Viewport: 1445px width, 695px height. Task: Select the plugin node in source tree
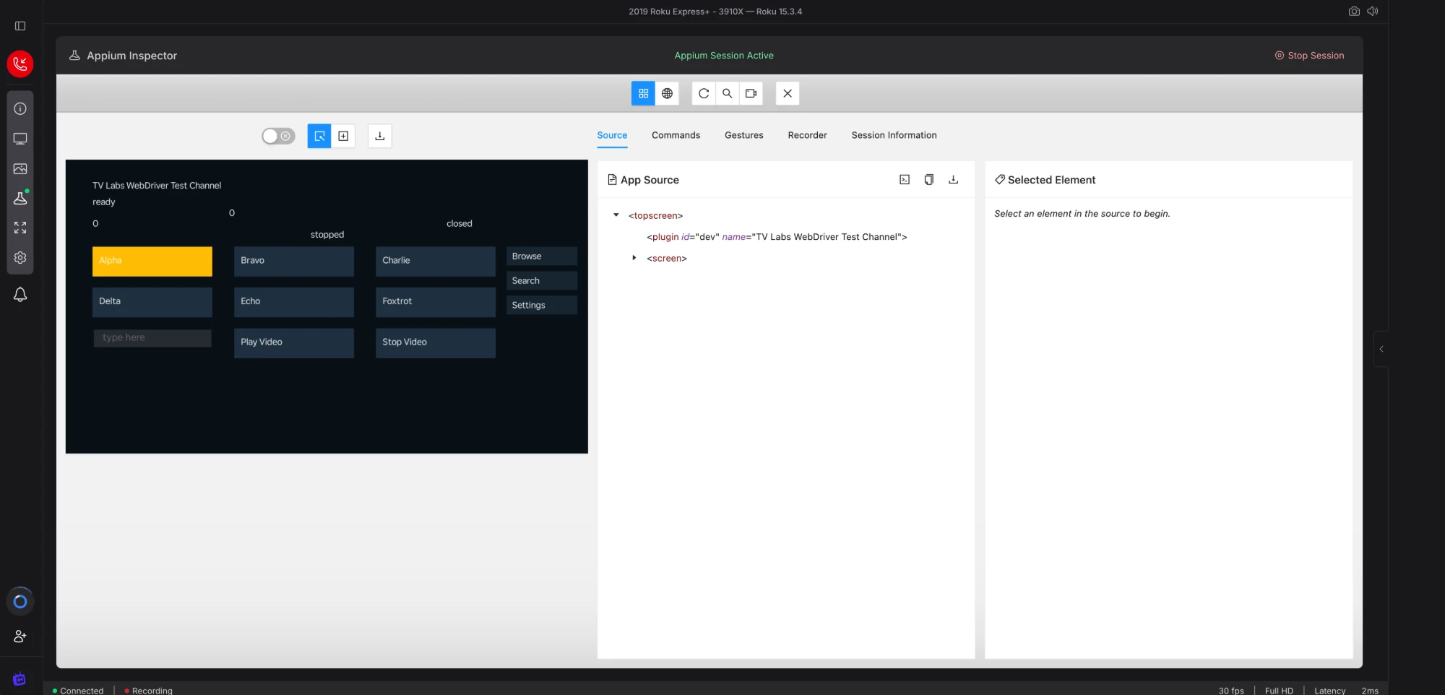(777, 237)
